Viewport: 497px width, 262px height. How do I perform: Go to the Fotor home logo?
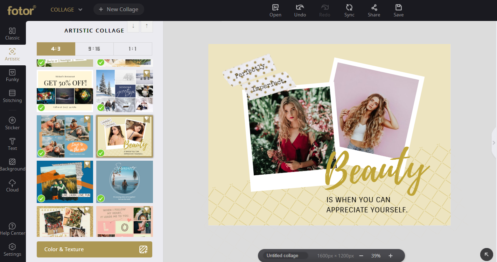[21, 10]
